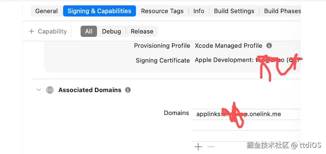Remove the domain with the minus icon
This screenshot has height=154, width=326.
pyautogui.click(x=211, y=147)
